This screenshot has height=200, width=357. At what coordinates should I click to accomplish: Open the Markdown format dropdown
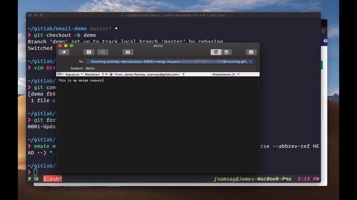click(x=94, y=74)
